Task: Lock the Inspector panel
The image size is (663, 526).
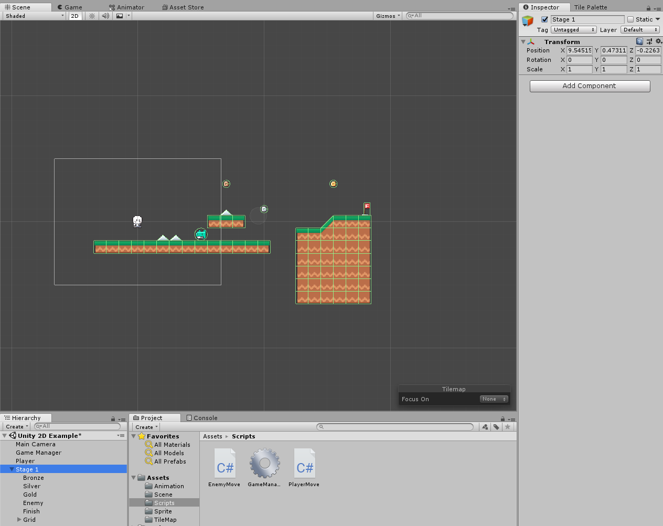Action: (649, 8)
